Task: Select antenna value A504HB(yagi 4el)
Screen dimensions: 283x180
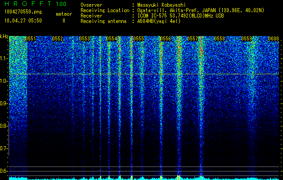Action: pos(159,21)
